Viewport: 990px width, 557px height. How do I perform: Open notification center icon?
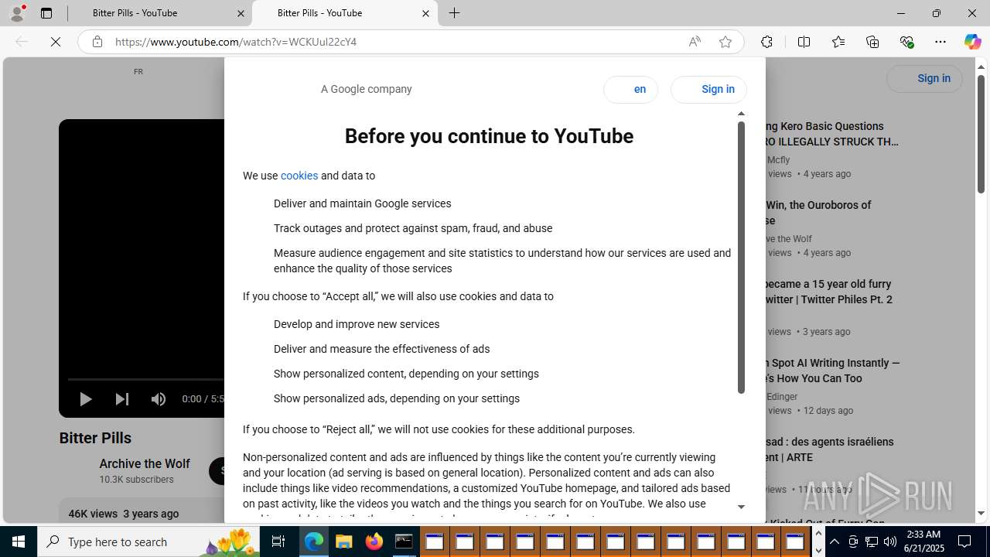(x=965, y=542)
